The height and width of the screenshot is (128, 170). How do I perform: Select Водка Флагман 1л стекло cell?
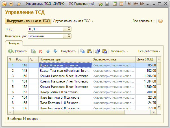click(x=65, y=65)
